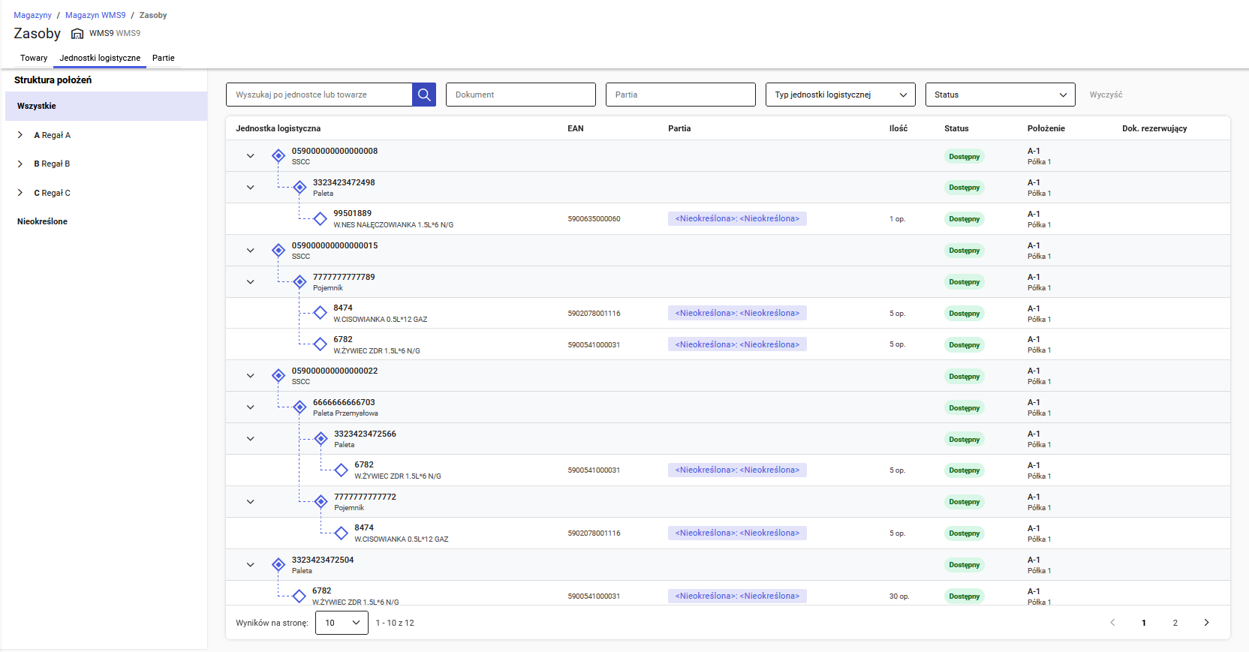Switch to the Towary tab

34,58
